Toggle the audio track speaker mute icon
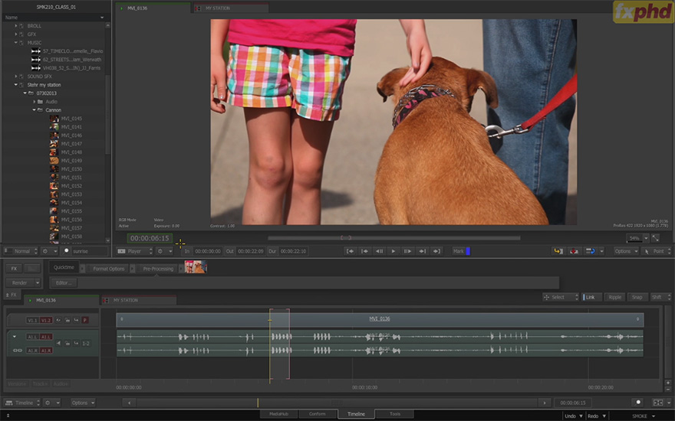The image size is (675, 421). tap(59, 343)
